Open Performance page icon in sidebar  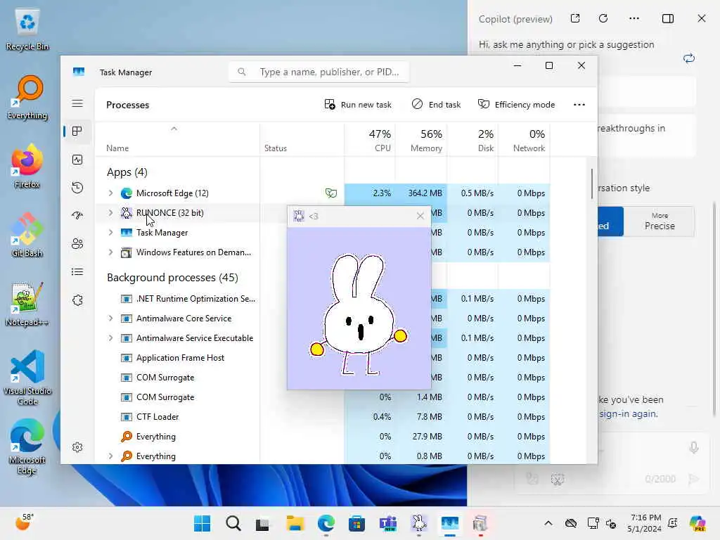click(77, 160)
